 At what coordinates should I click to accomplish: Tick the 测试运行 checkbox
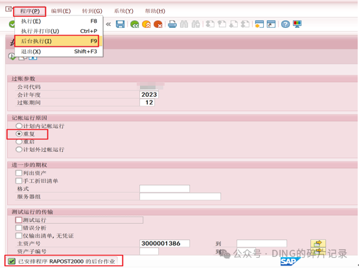click(19, 220)
